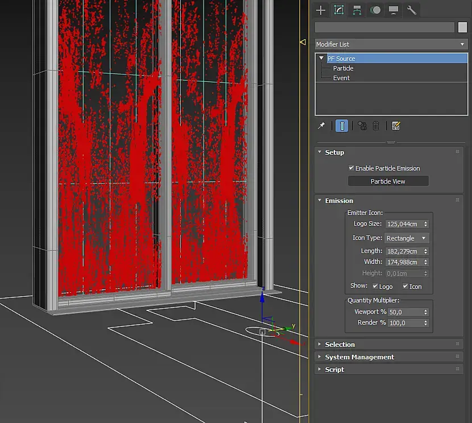Select Particle in the modifier stack

pos(343,68)
